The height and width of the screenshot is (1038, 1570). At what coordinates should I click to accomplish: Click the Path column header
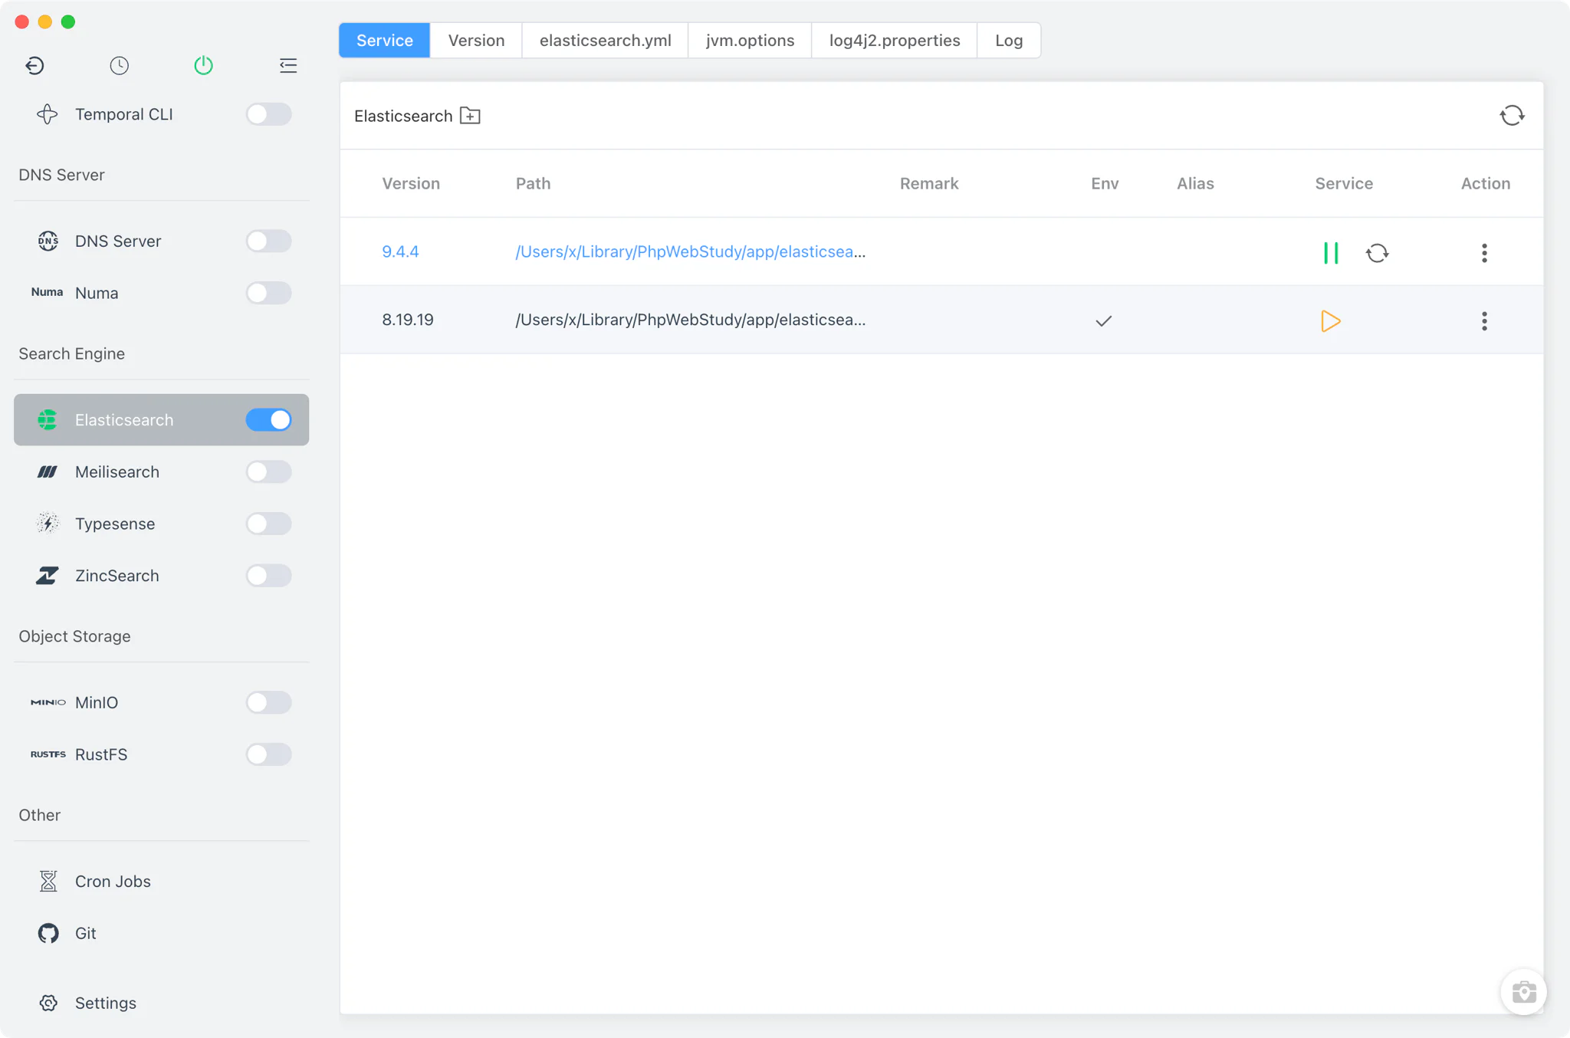pyautogui.click(x=533, y=183)
